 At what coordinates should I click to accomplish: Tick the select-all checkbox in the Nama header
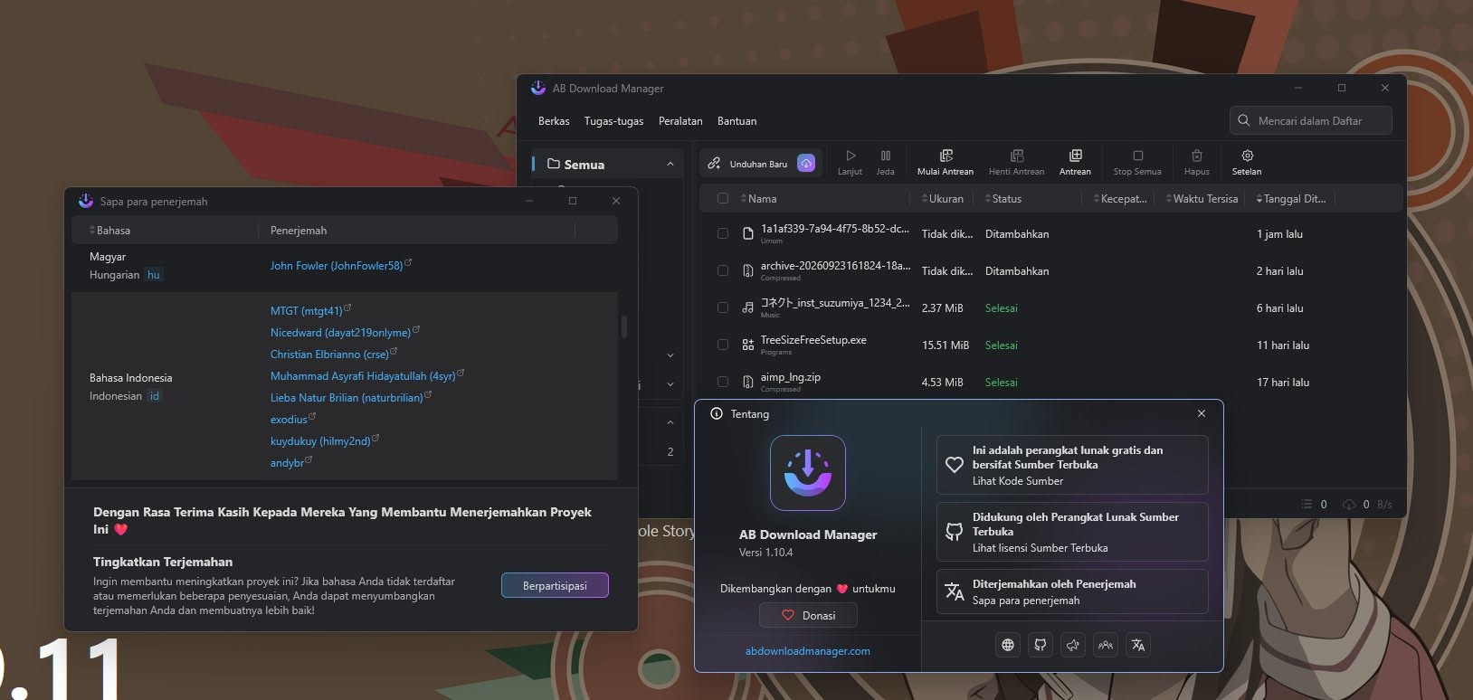click(x=723, y=198)
